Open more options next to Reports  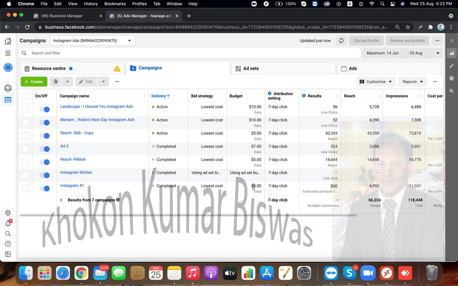[435, 81]
